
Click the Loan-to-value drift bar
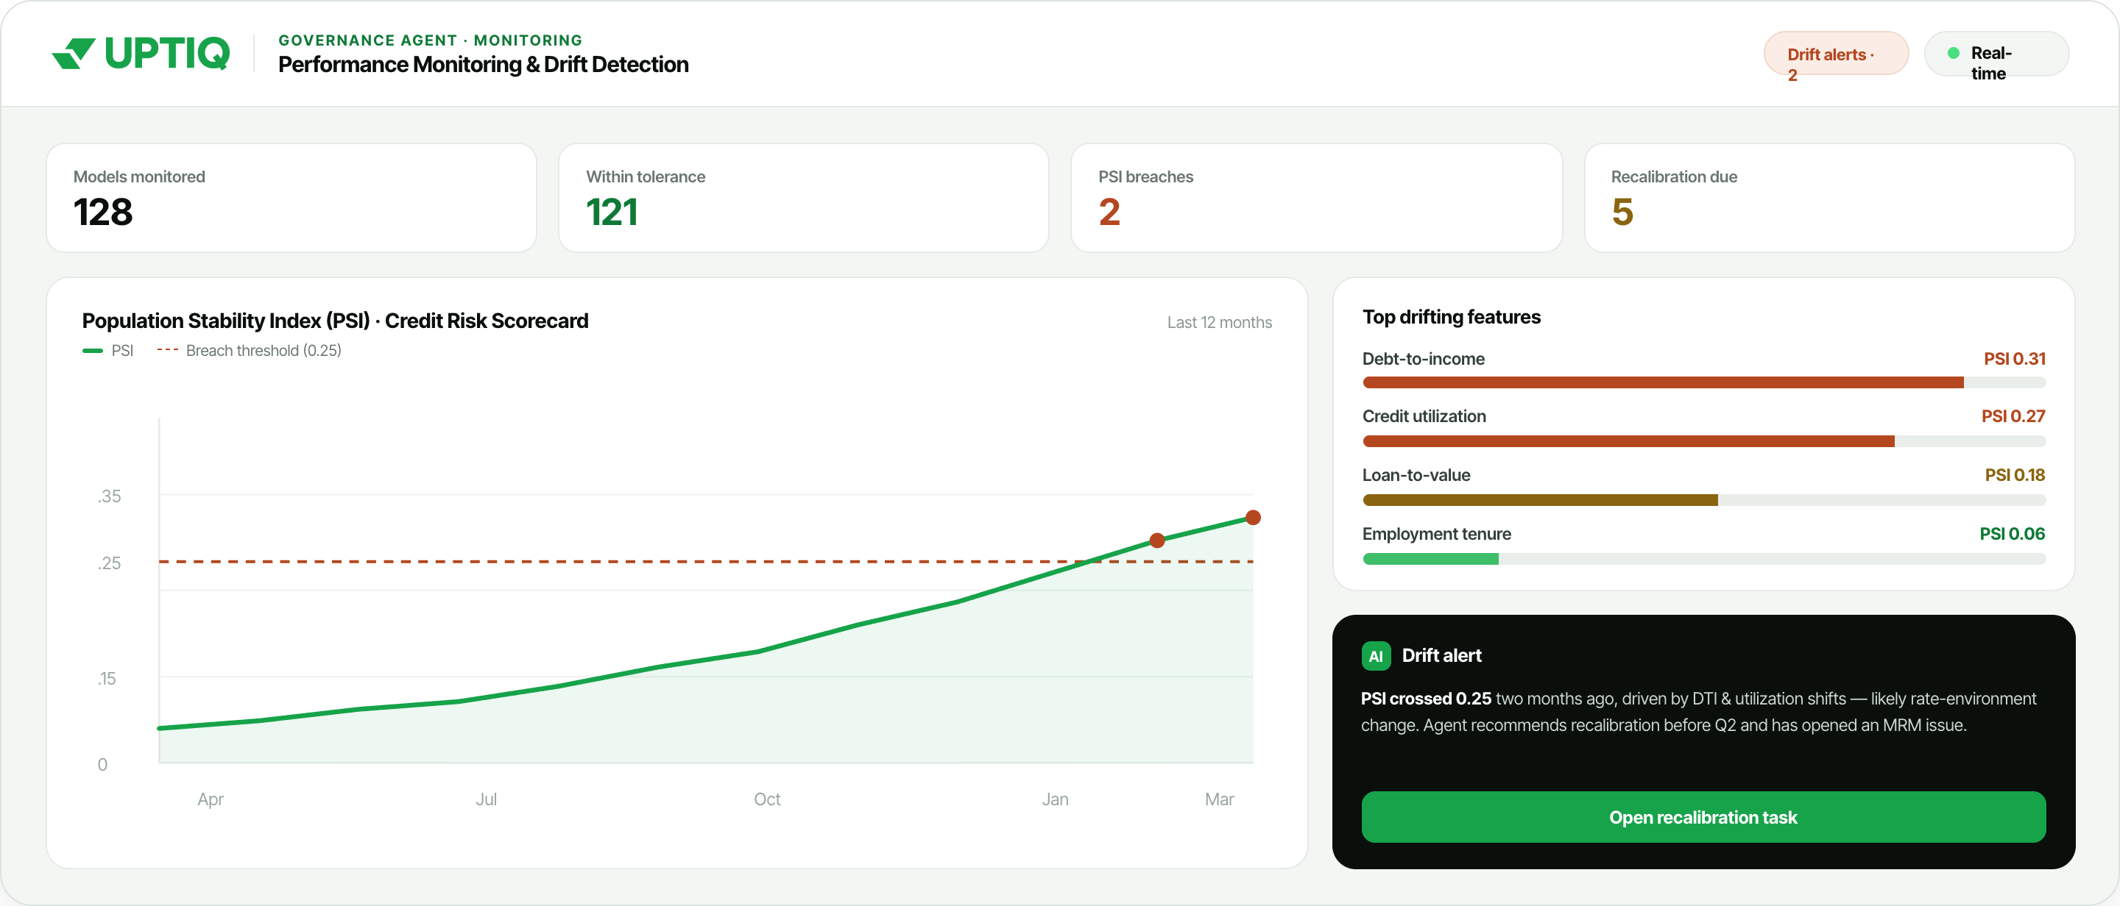coord(1703,500)
